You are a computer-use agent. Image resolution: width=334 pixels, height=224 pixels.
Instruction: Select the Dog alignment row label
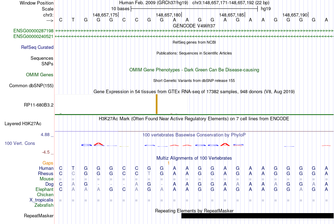point(50,184)
